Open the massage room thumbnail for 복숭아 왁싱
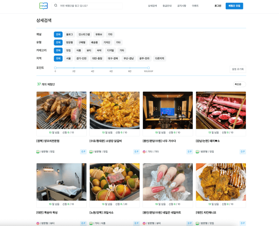Screen dimensions: 279x226 (x=61, y=182)
